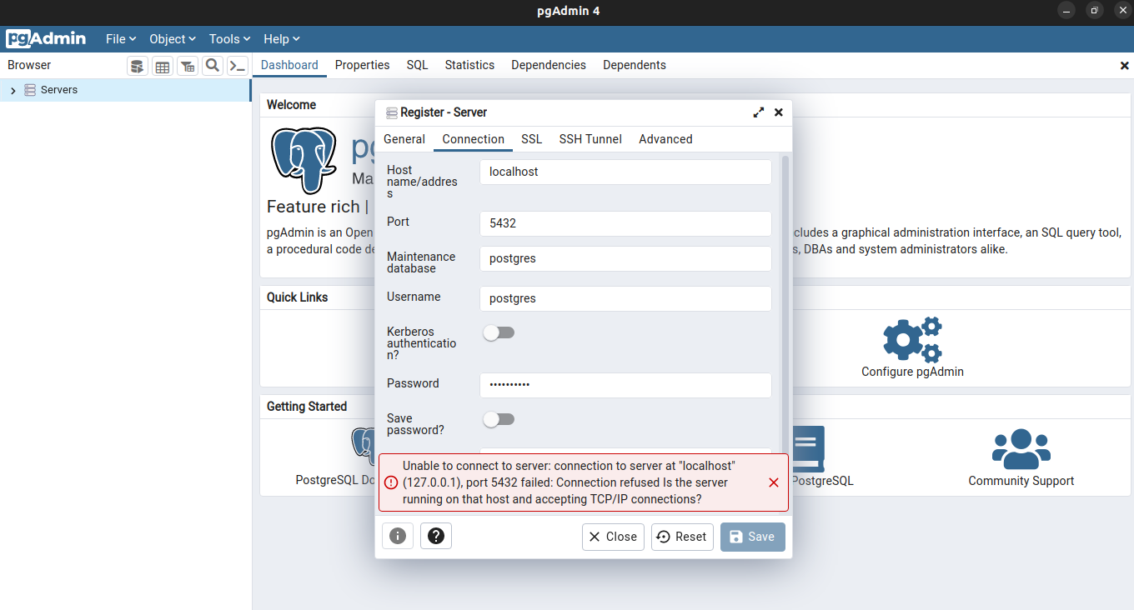Switch to the SSL tab
The width and height of the screenshot is (1134, 610).
(x=532, y=139)
